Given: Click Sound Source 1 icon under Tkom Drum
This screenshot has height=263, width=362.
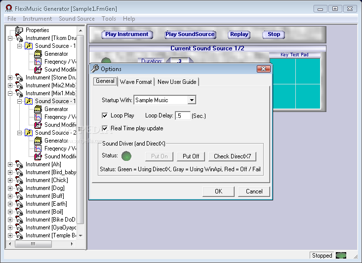Looking at the screenshot, I should coord(29,46).
